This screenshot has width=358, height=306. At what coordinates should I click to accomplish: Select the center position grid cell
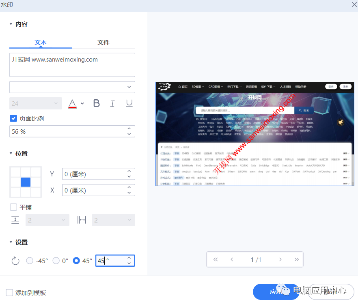click(26, 182)
